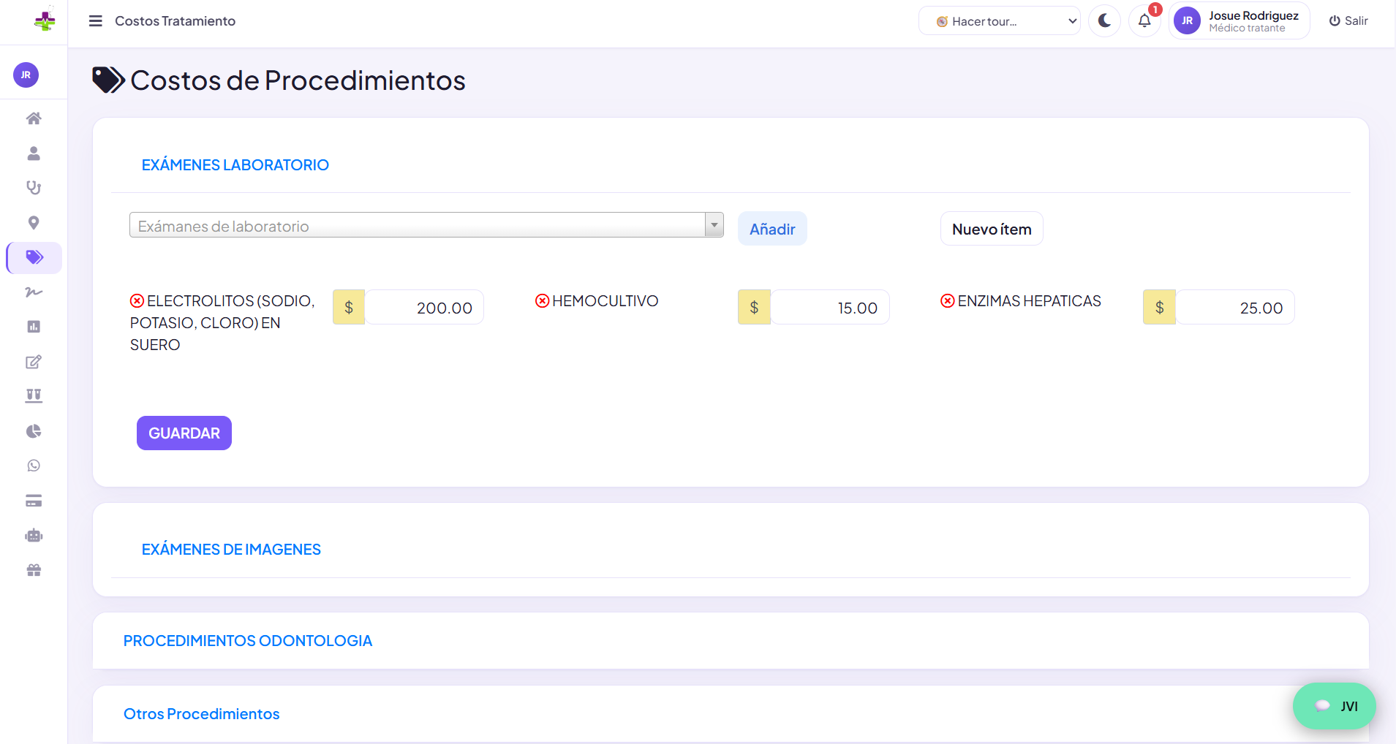Click the GUARDAR button
The height and width of the screenshot is (744, 1396).
pos(184,433)
